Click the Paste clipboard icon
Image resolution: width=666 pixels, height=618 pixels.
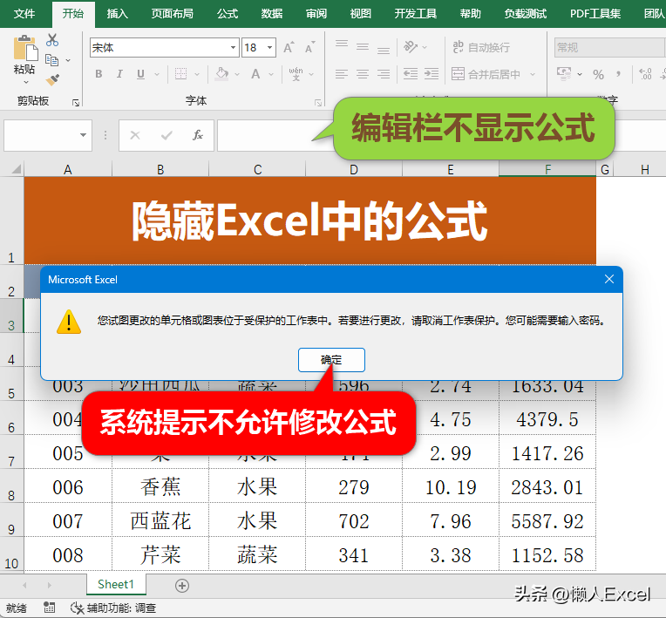[x=25, y=48]
